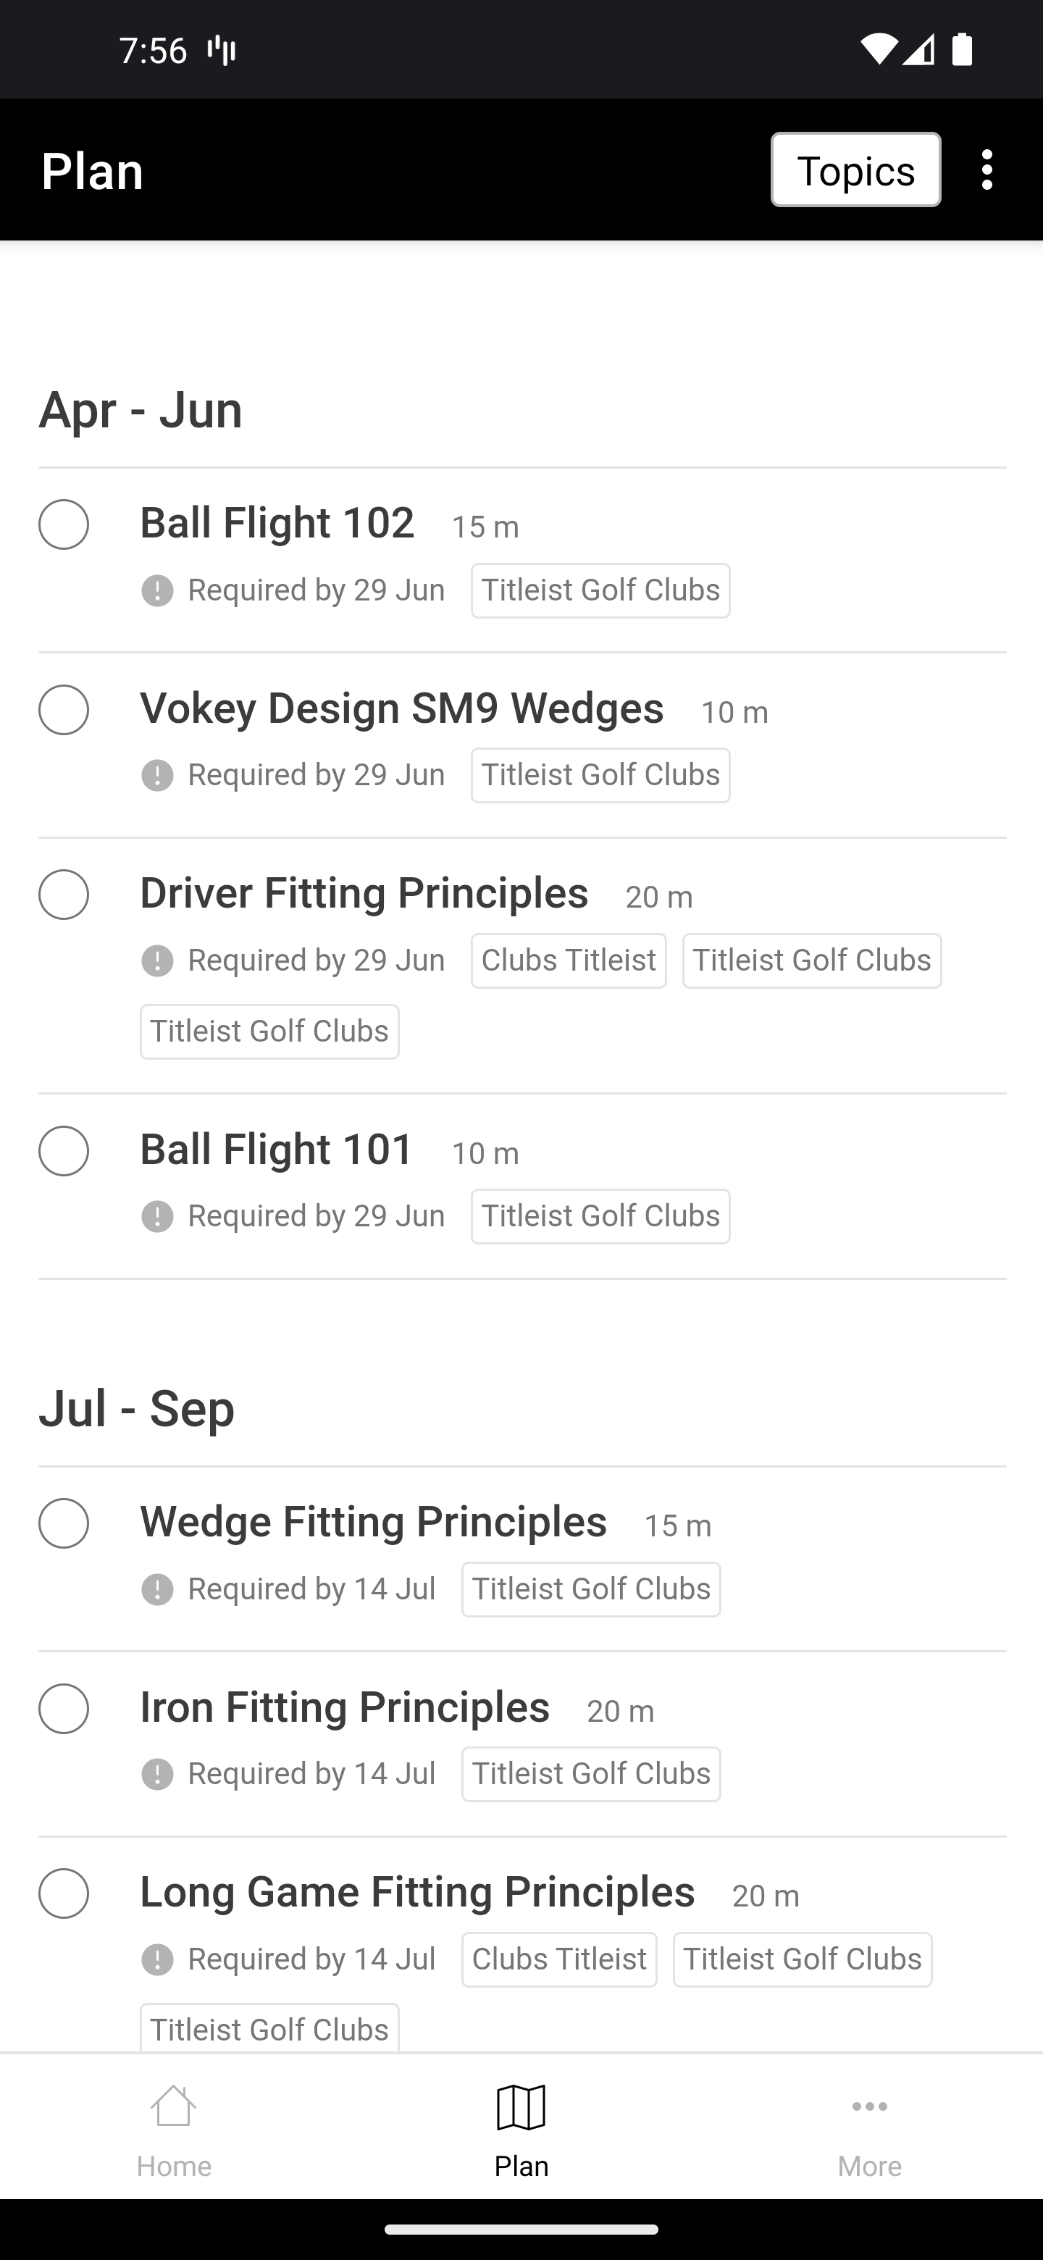Open the three-dot overflow menu

(987, 169)
